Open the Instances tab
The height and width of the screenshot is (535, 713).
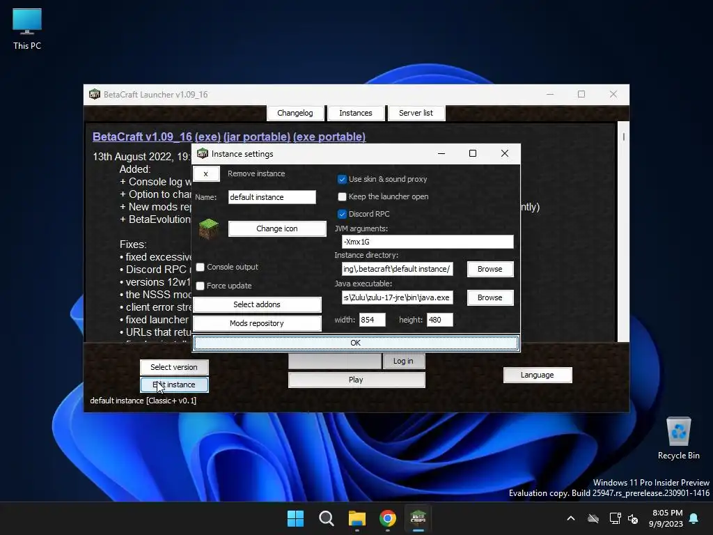356,113
